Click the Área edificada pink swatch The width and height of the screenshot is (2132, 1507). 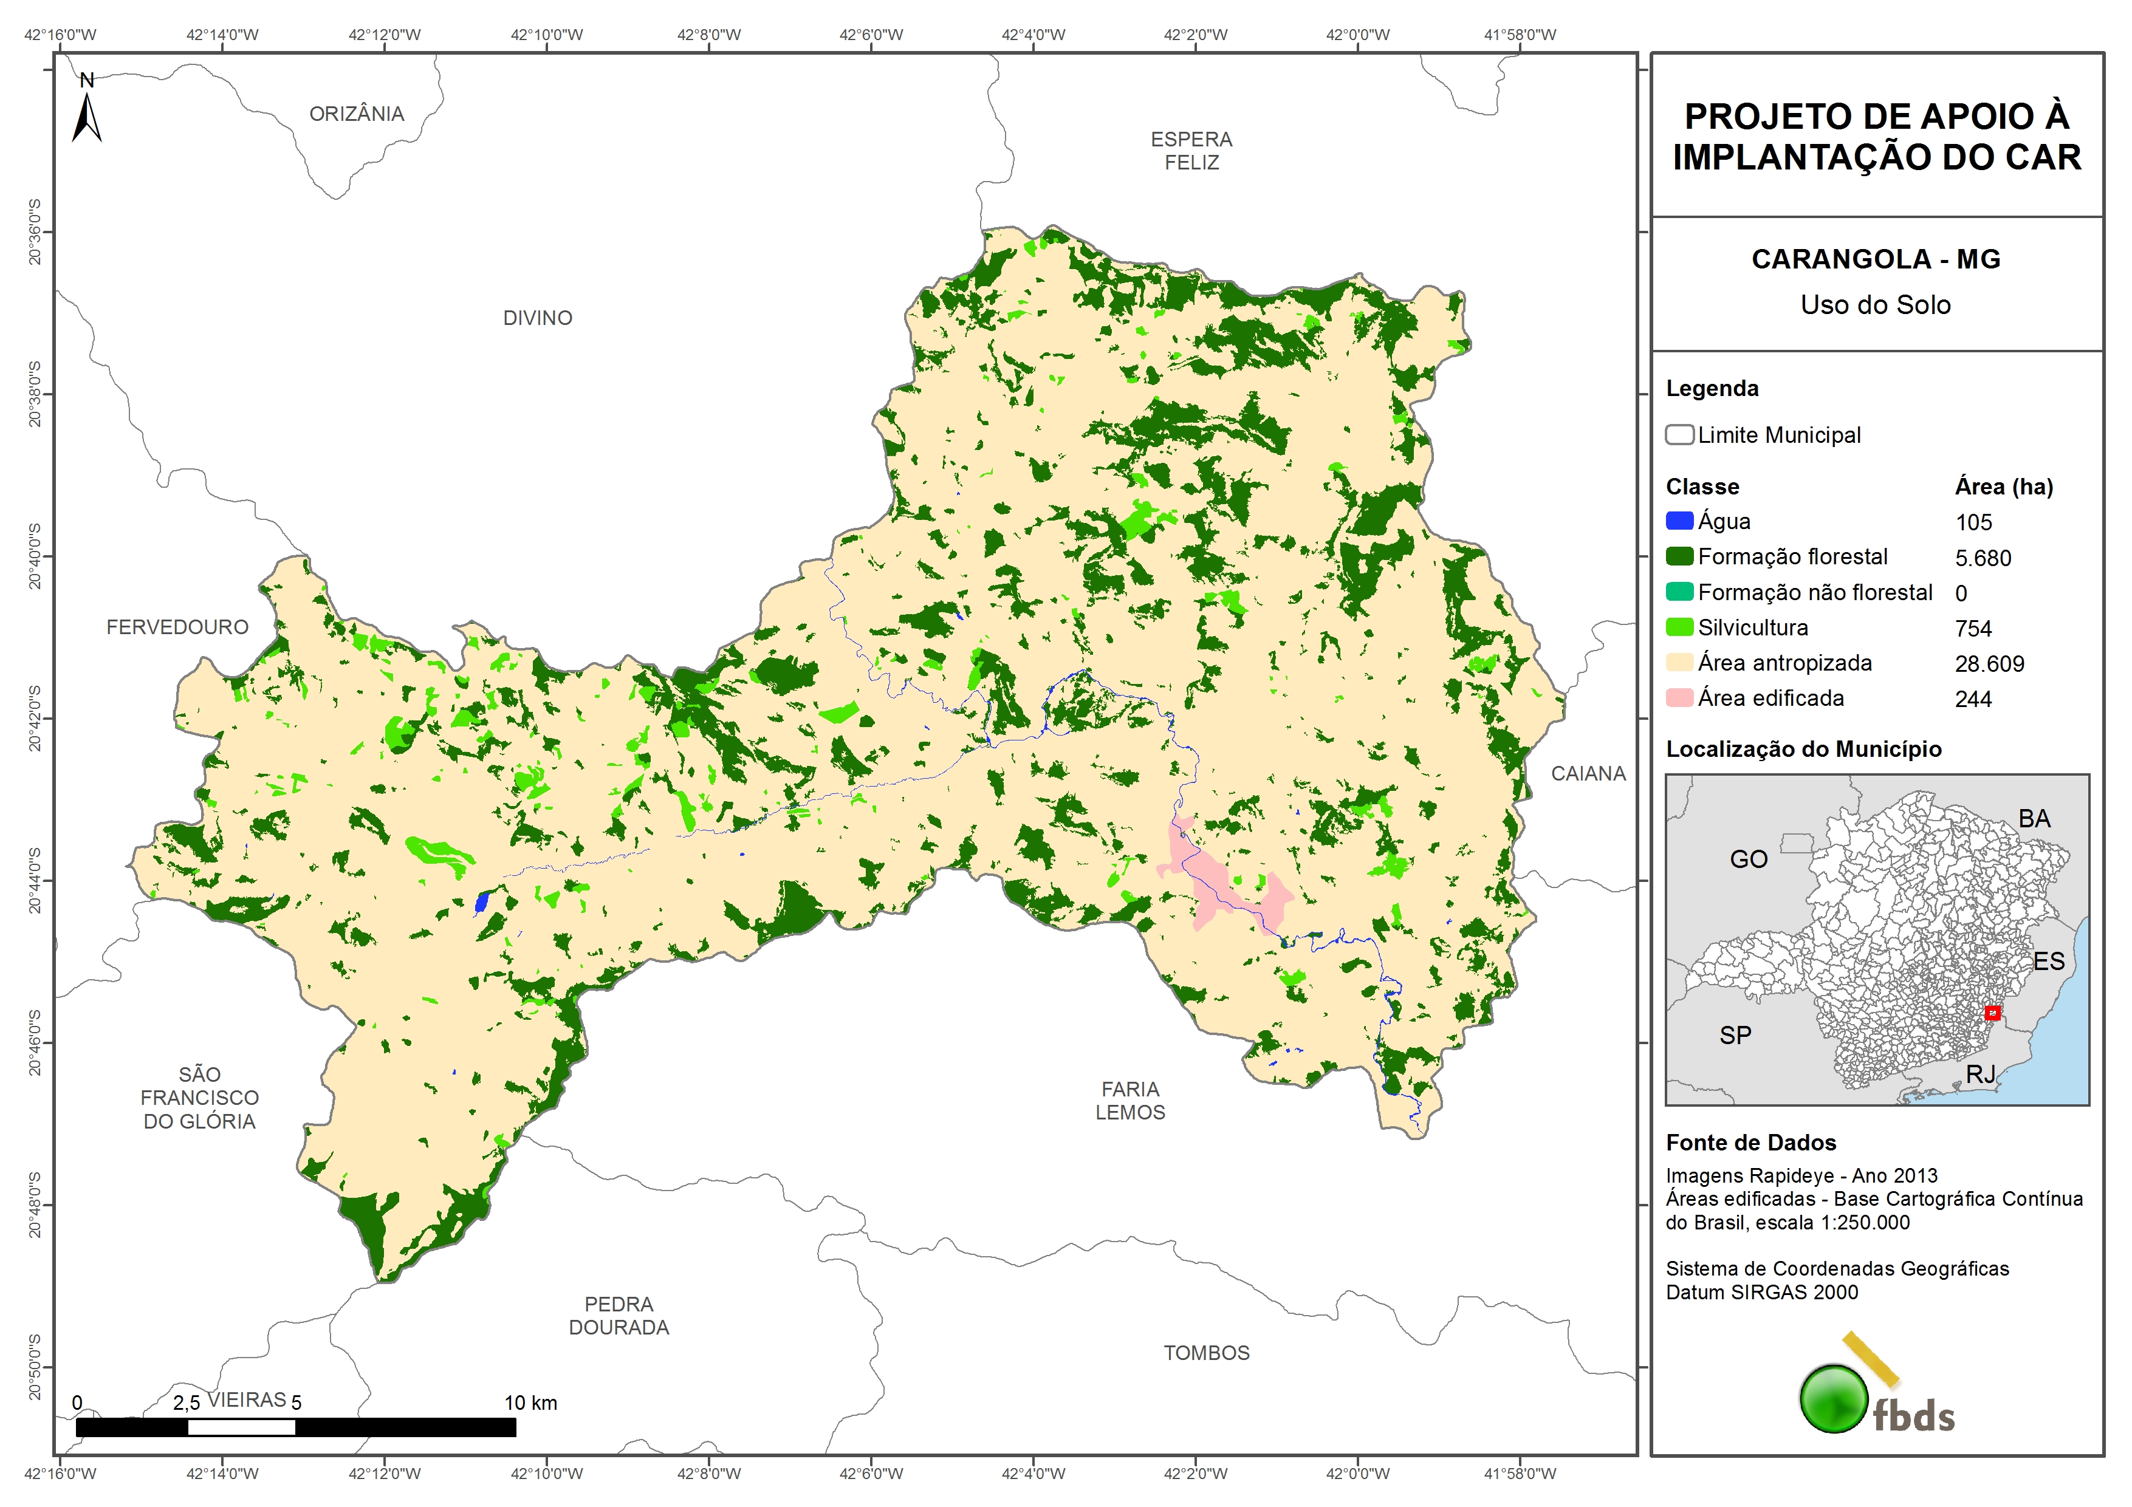(x=1679, y=697)
